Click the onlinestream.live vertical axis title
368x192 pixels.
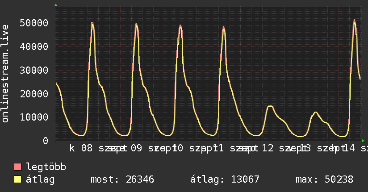point(5,74)
